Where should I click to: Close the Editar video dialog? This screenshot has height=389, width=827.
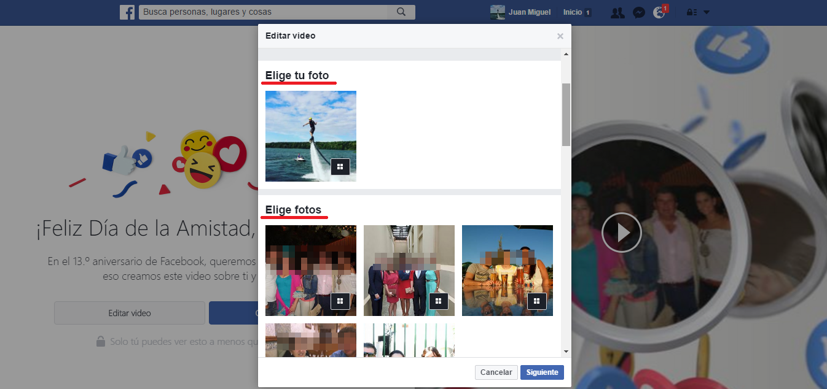pos(560,36)
